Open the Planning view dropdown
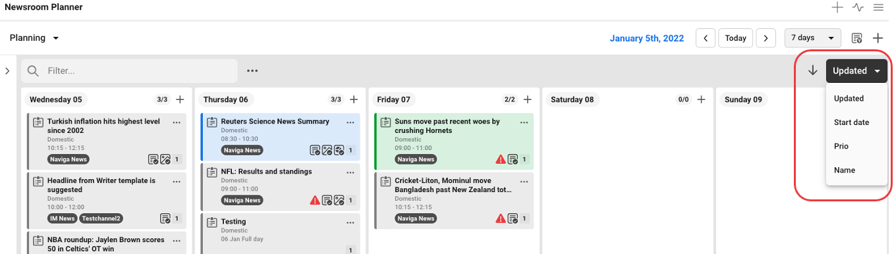Image resolution: width=894 pixels, height=254 pixels. [34, 38]
